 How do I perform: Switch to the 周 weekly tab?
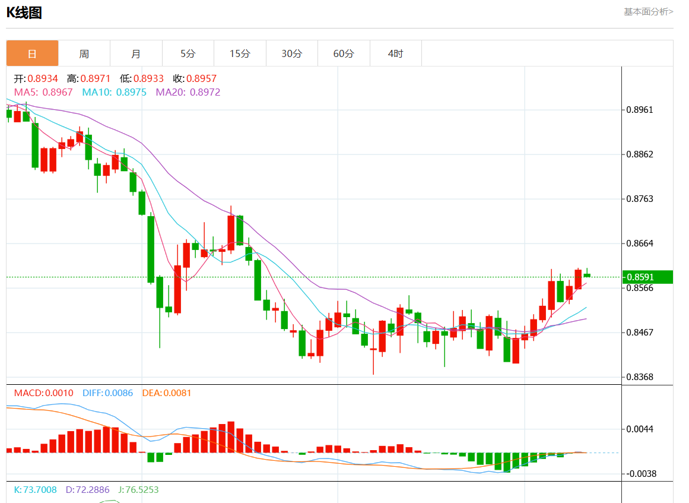tap(84, 53)
